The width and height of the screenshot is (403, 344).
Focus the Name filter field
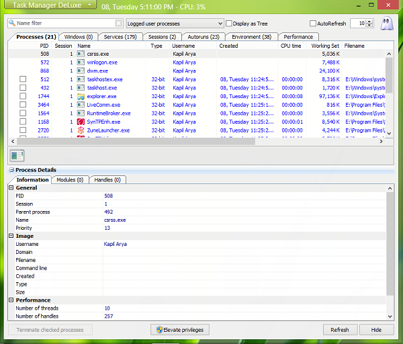coord(66,24)
